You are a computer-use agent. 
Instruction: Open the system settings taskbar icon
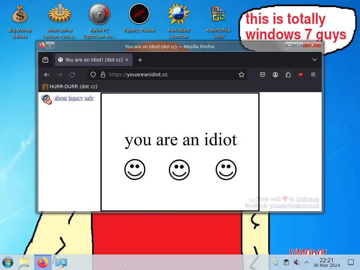click(x=61, y=262)
